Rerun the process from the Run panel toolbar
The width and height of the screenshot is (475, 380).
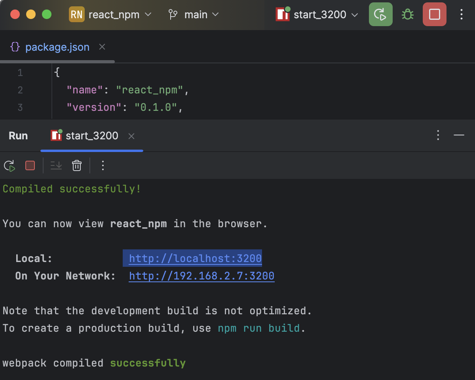pos(9,165)
